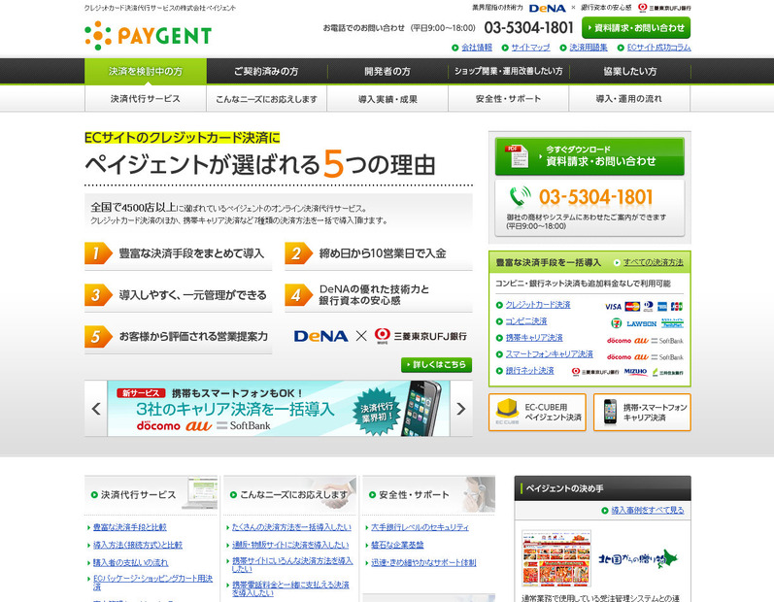Image resolution: width=774 pixels, height=602 pixels.
Task: Click the DeNA logo in header
Action: (547, 8)
